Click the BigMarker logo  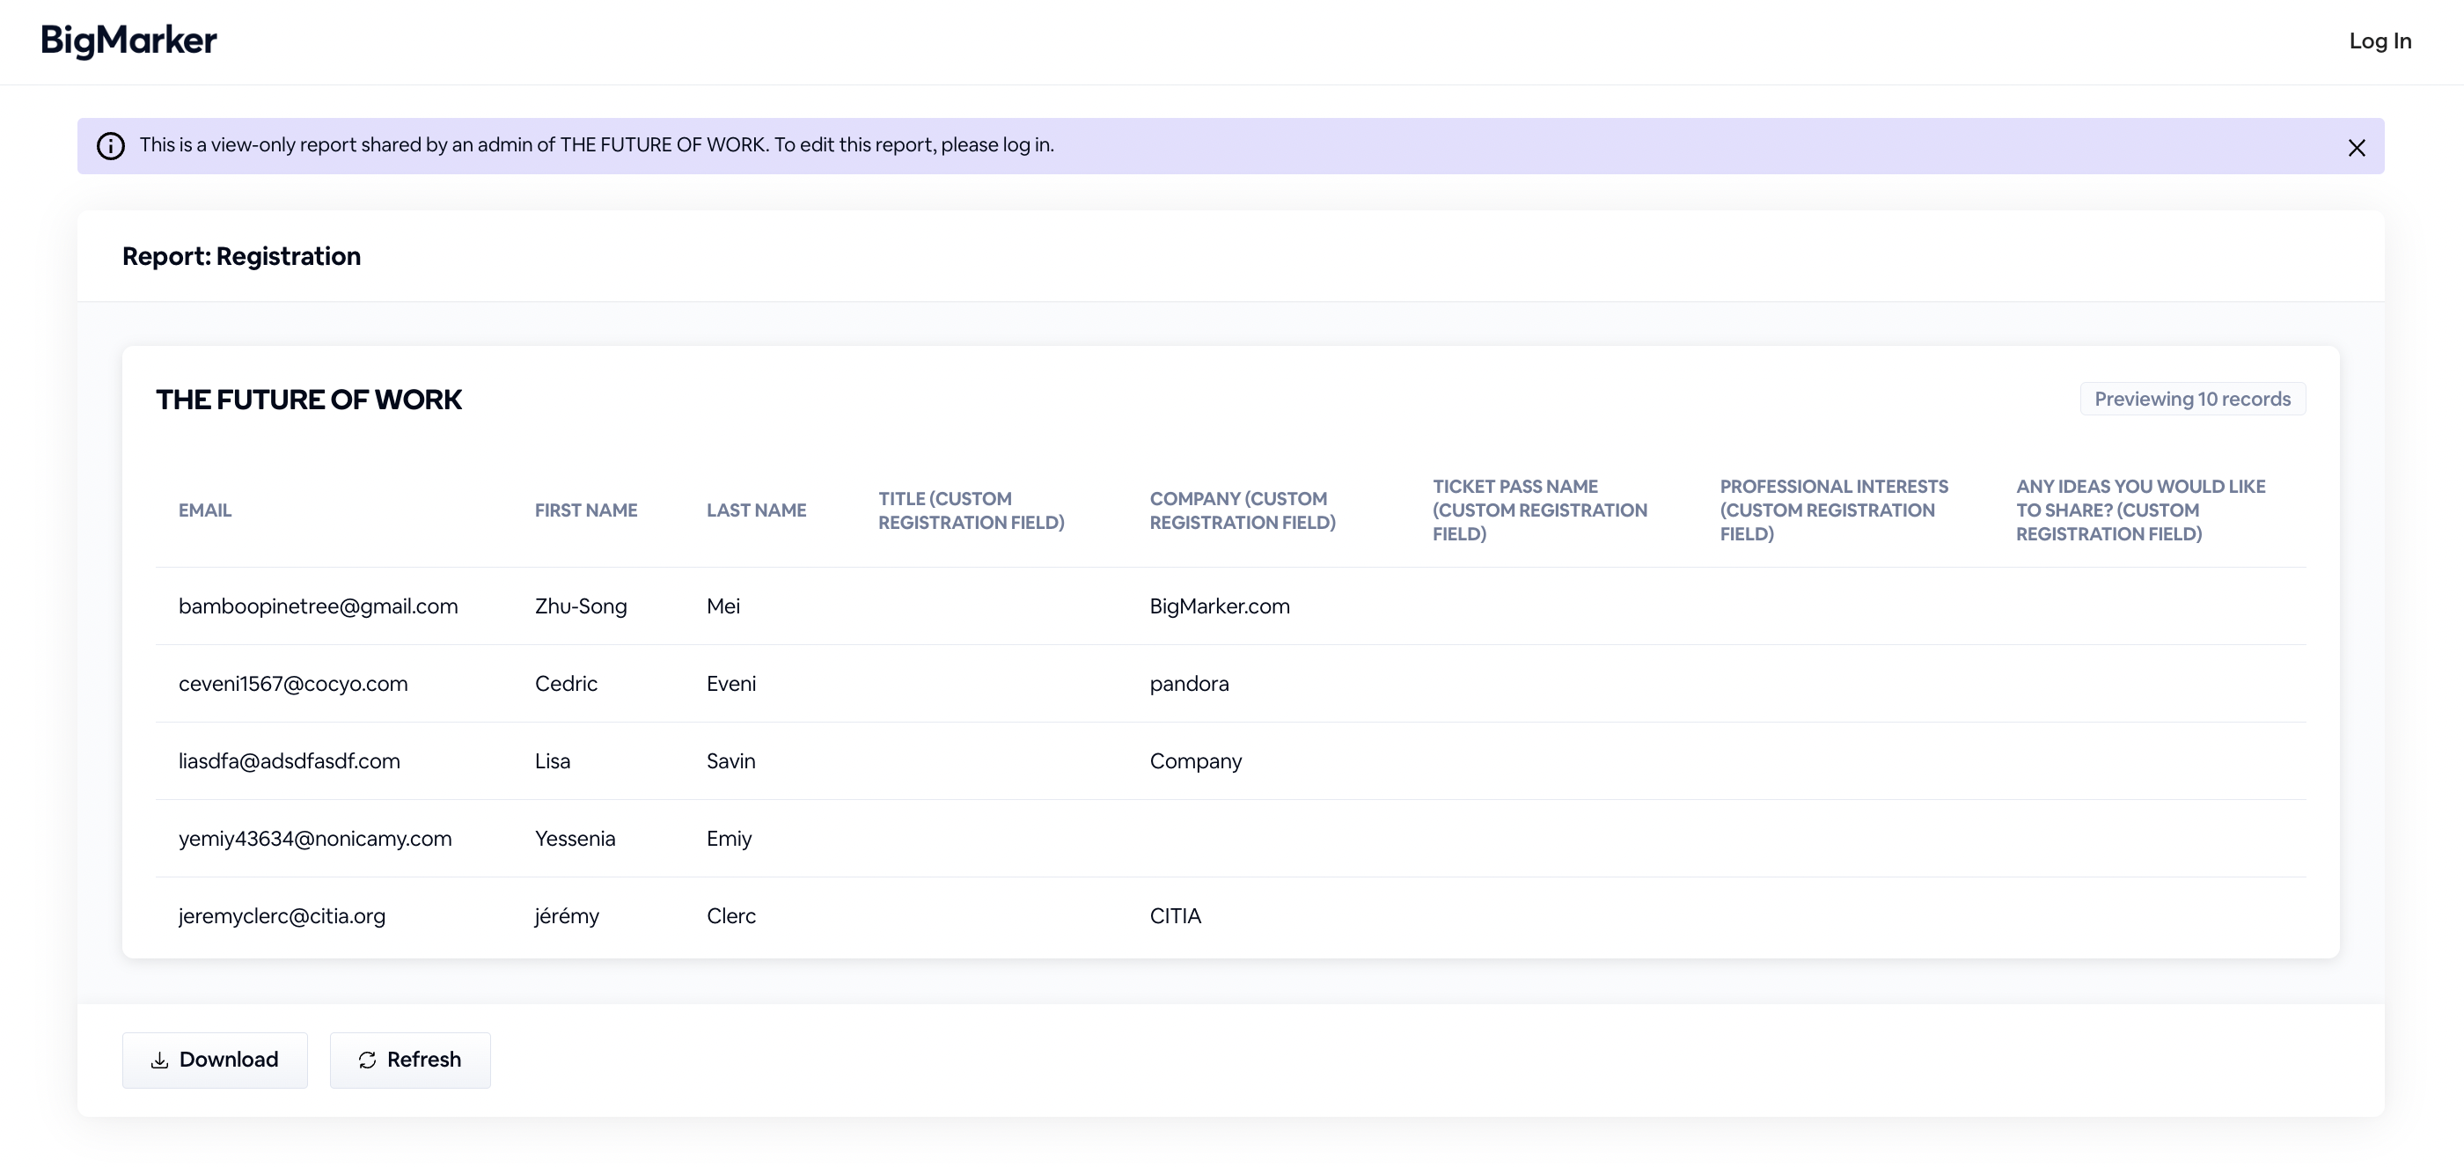129,41
